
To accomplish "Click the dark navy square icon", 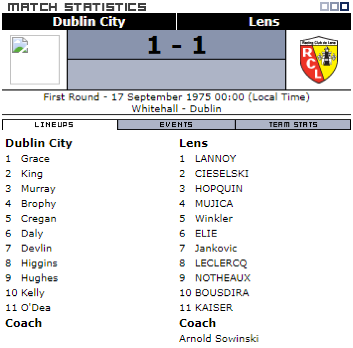I will tap(345, 6).
